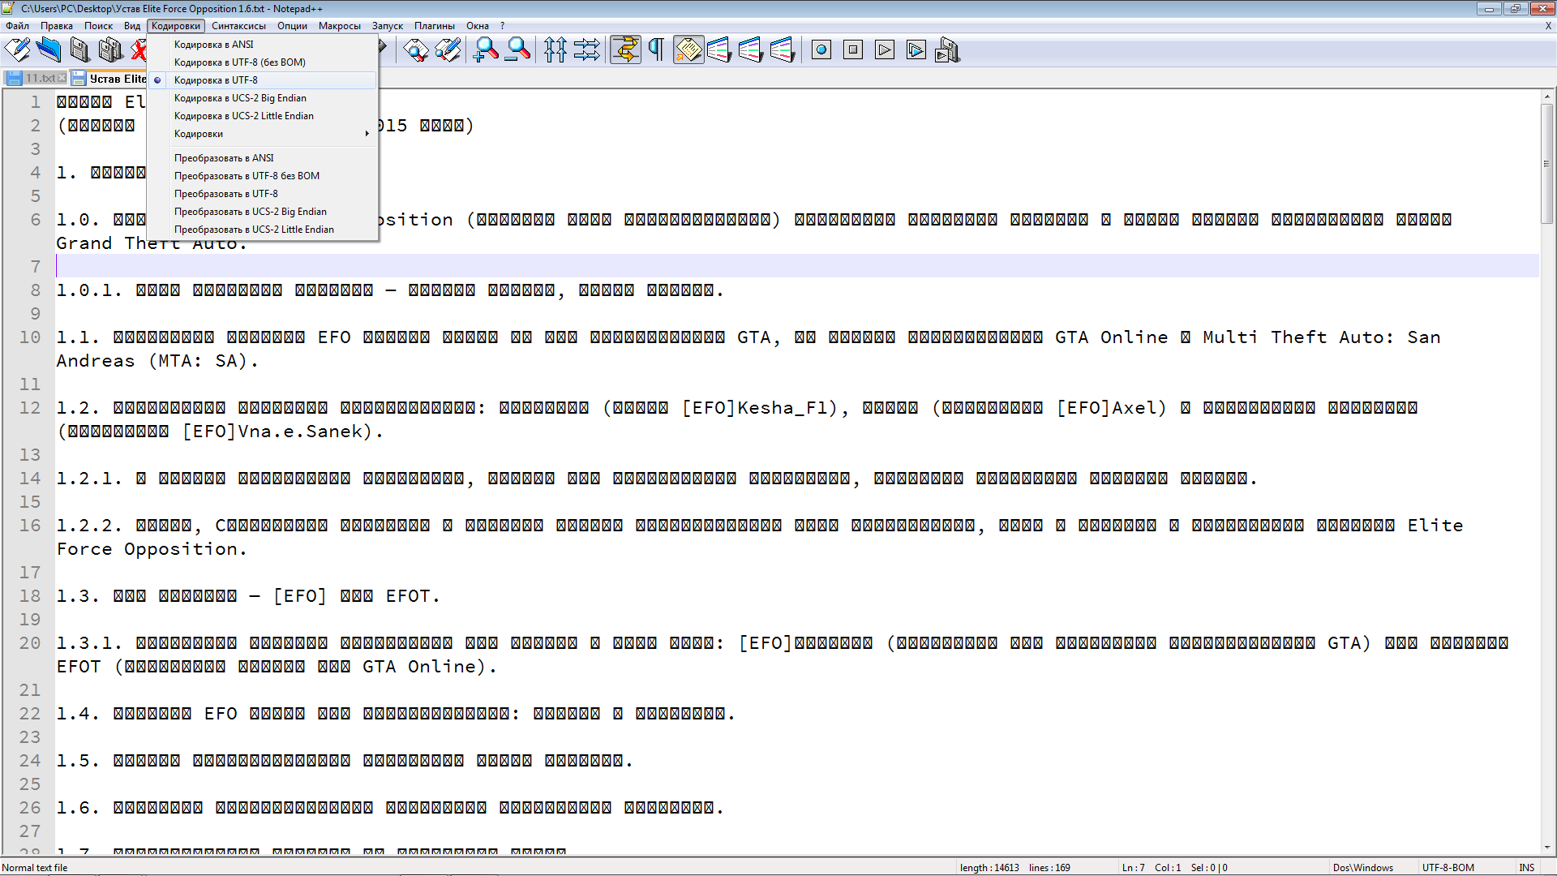This screenshot has height=876, width=1557.
Task: Open the Опции menu
Action: (292, 26)
